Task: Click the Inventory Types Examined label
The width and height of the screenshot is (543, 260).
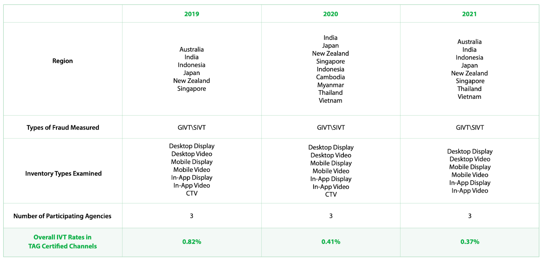Action: tap(63, 173)
